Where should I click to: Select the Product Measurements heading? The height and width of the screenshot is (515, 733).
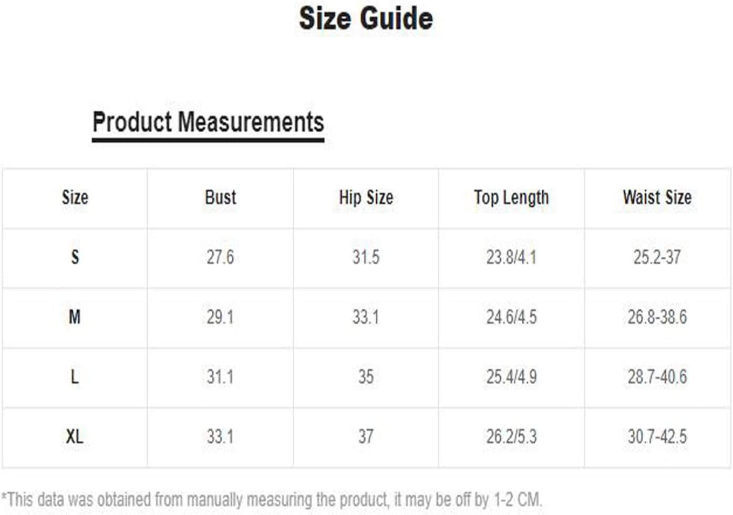tap(208, 122)
